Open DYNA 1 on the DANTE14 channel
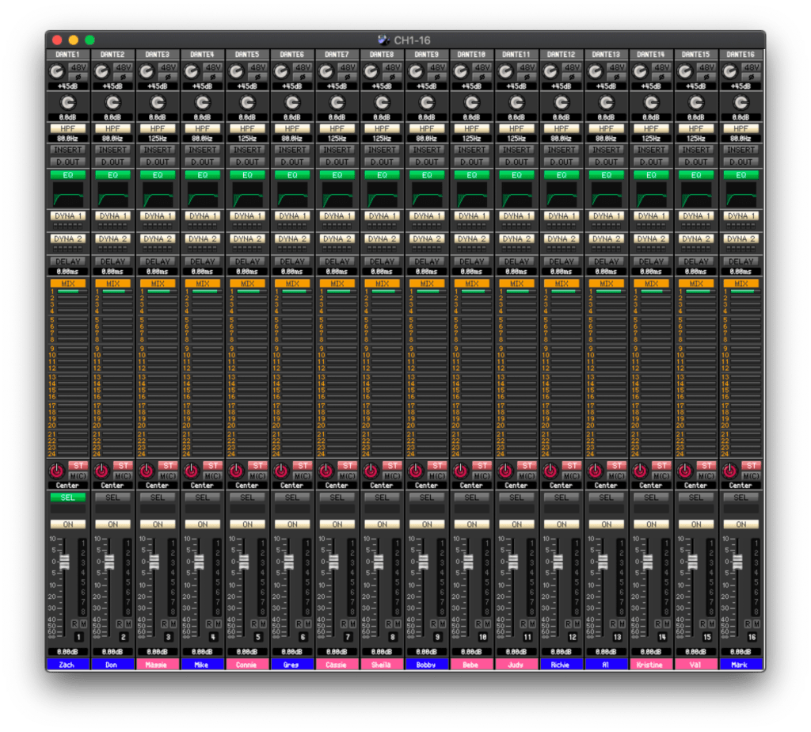The image size is (811, 732). [x=651, y=215]
